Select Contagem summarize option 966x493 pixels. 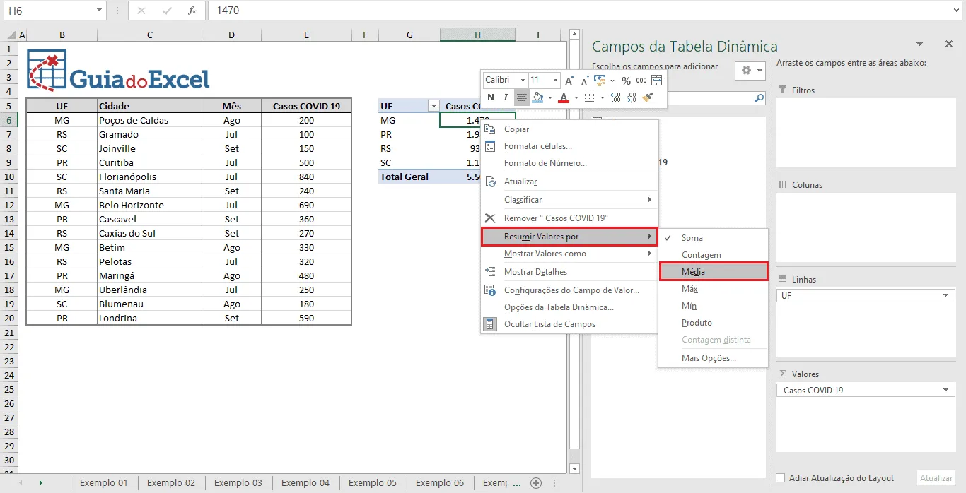pos(714,255)
